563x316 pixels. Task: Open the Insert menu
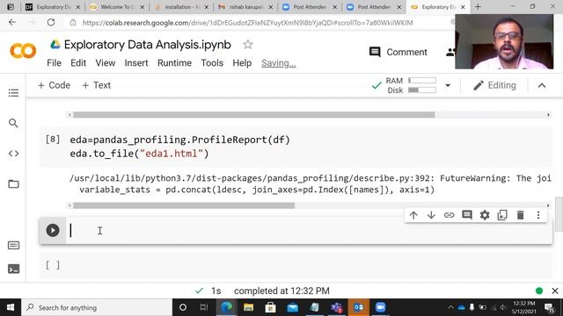coord(136,63)
